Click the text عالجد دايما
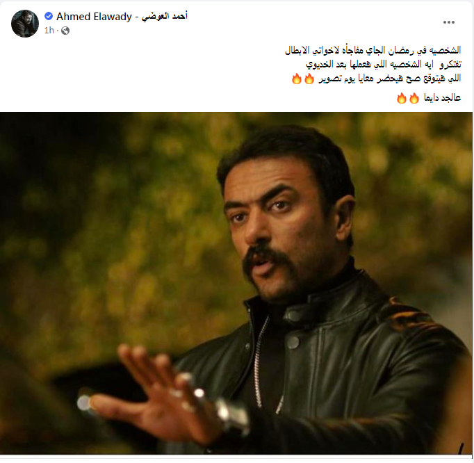Image resolution: width=474 pixels, height=463 pixels. pyautogui.click(x=443, y=98)
